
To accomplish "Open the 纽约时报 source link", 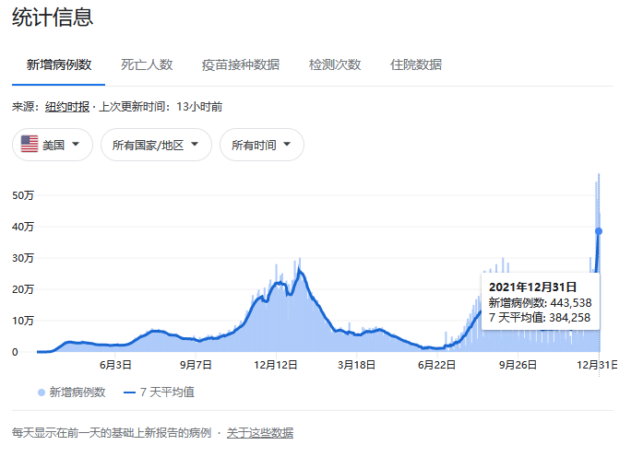I will (67, 107).
